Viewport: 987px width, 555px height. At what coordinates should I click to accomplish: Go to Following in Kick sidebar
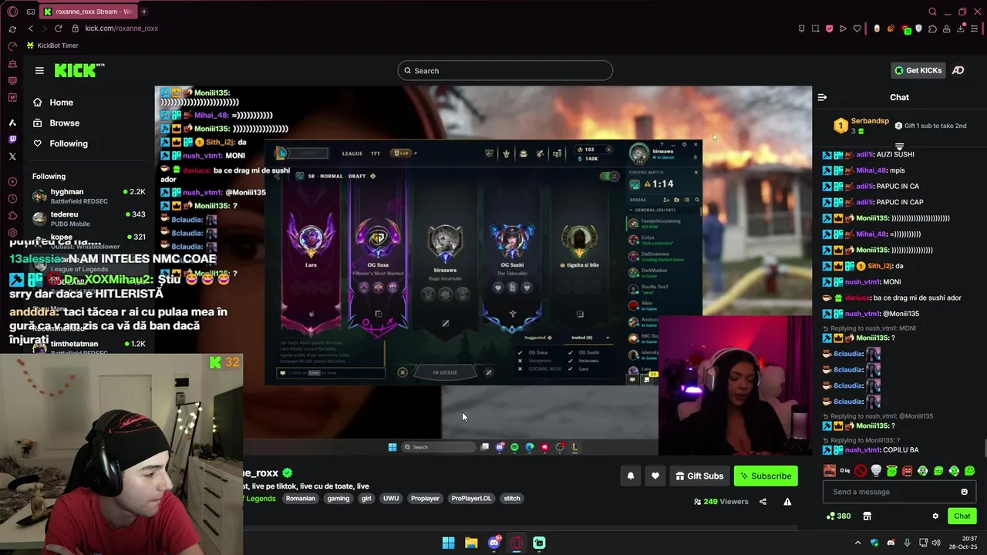coord(61,143)
